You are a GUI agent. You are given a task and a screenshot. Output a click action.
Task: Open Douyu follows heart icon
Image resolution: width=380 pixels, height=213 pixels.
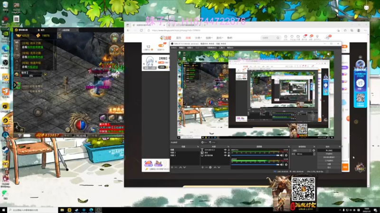[x=292, y=37]
